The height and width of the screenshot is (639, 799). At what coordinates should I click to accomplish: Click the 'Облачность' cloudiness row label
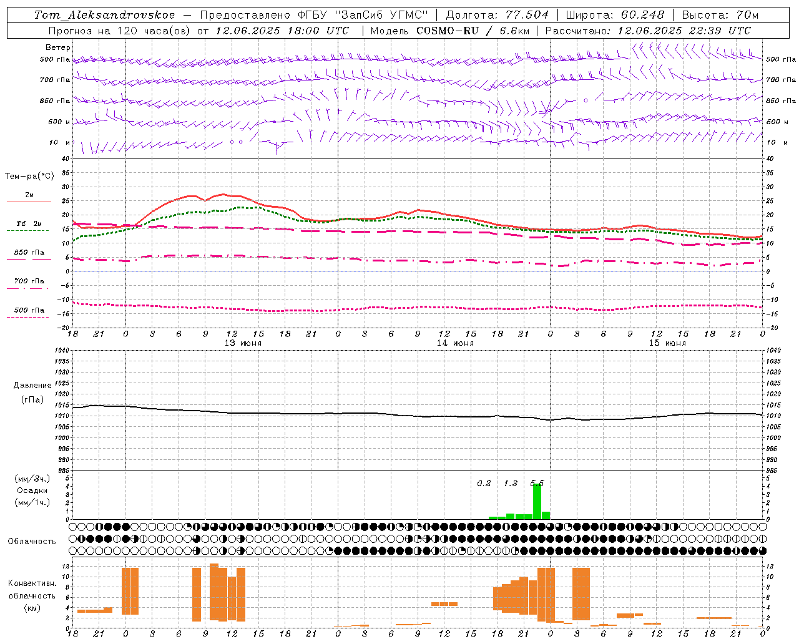click(x=32, y=542)
